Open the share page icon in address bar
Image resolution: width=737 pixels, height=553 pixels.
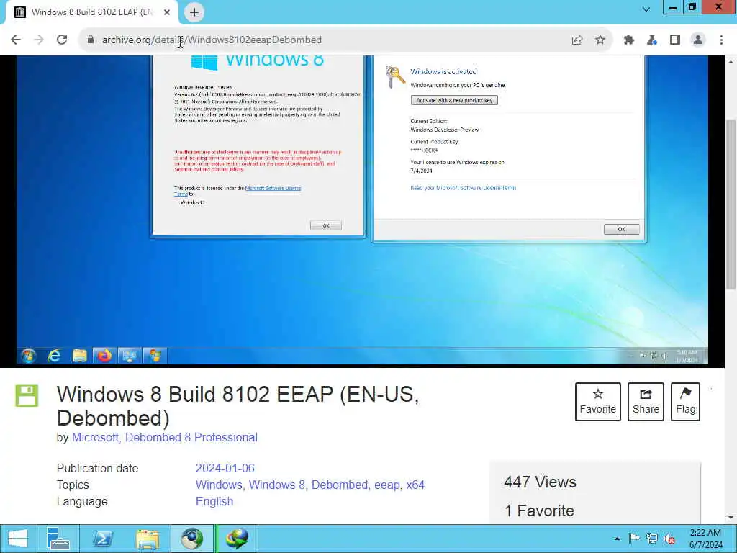point(577,40)
